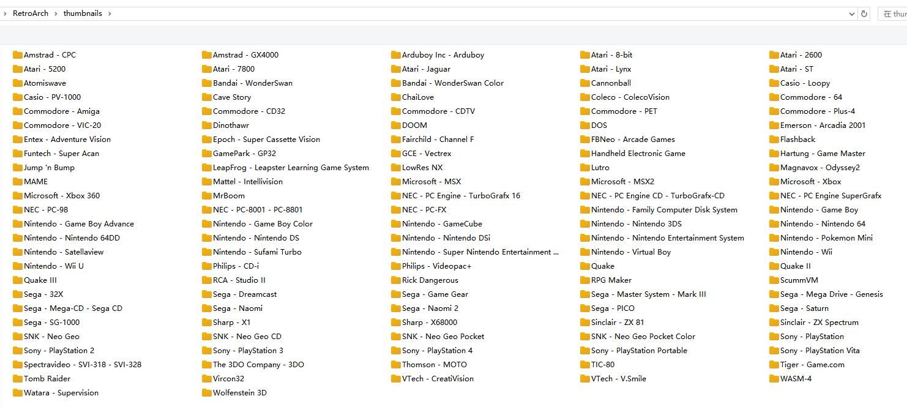Select the folder name Bandai - WonderSwan
The width and height of the screenshot is (907, 407).
[x=253, y=83]
